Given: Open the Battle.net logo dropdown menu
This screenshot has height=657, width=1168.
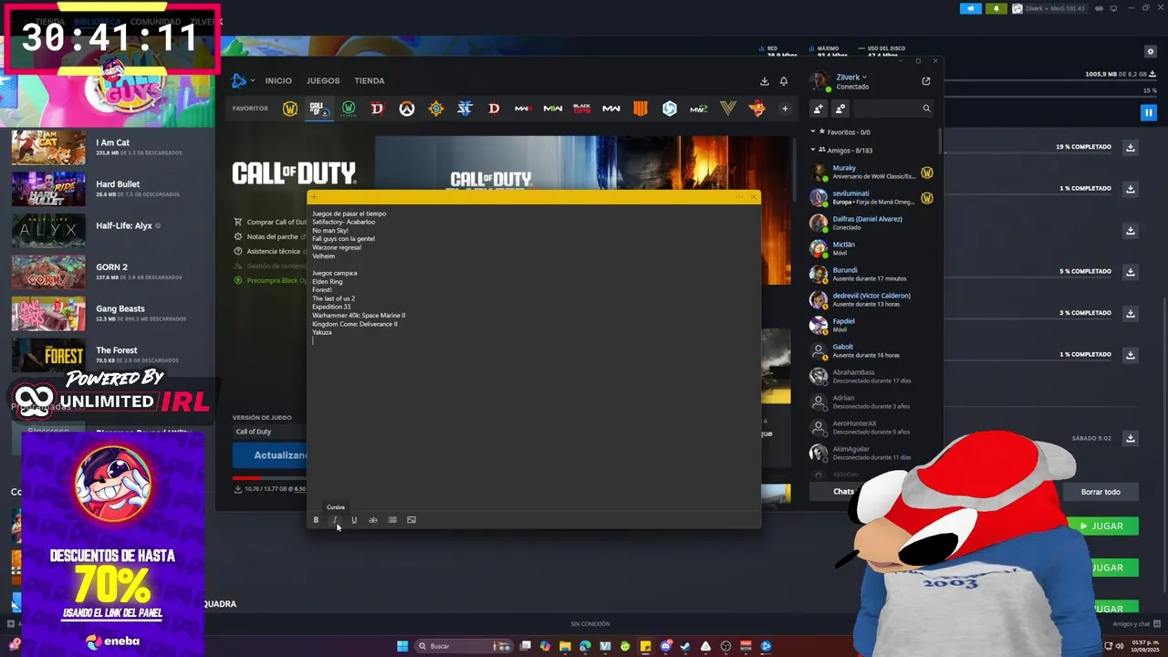Looking at the screenshot, I should coord(243,81).
